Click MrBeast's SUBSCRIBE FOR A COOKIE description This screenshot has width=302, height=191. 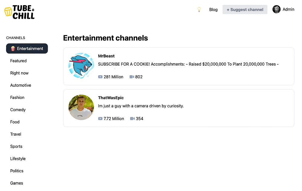coord(188,64)
